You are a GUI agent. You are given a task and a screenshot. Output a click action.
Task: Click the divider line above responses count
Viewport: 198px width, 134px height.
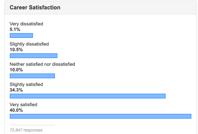(x=32, y=125)
